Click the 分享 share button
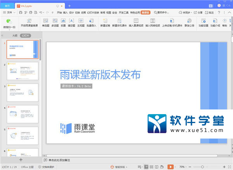The image size is (233, 170). [x=198, y=13]
